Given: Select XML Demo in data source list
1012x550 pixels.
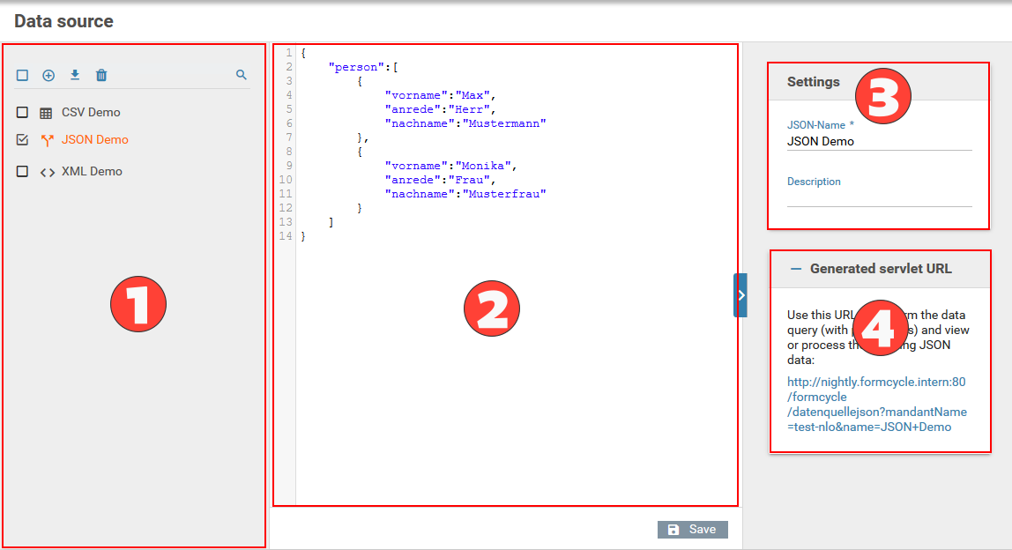Looking at the screenshot, I should pos(92,172).
